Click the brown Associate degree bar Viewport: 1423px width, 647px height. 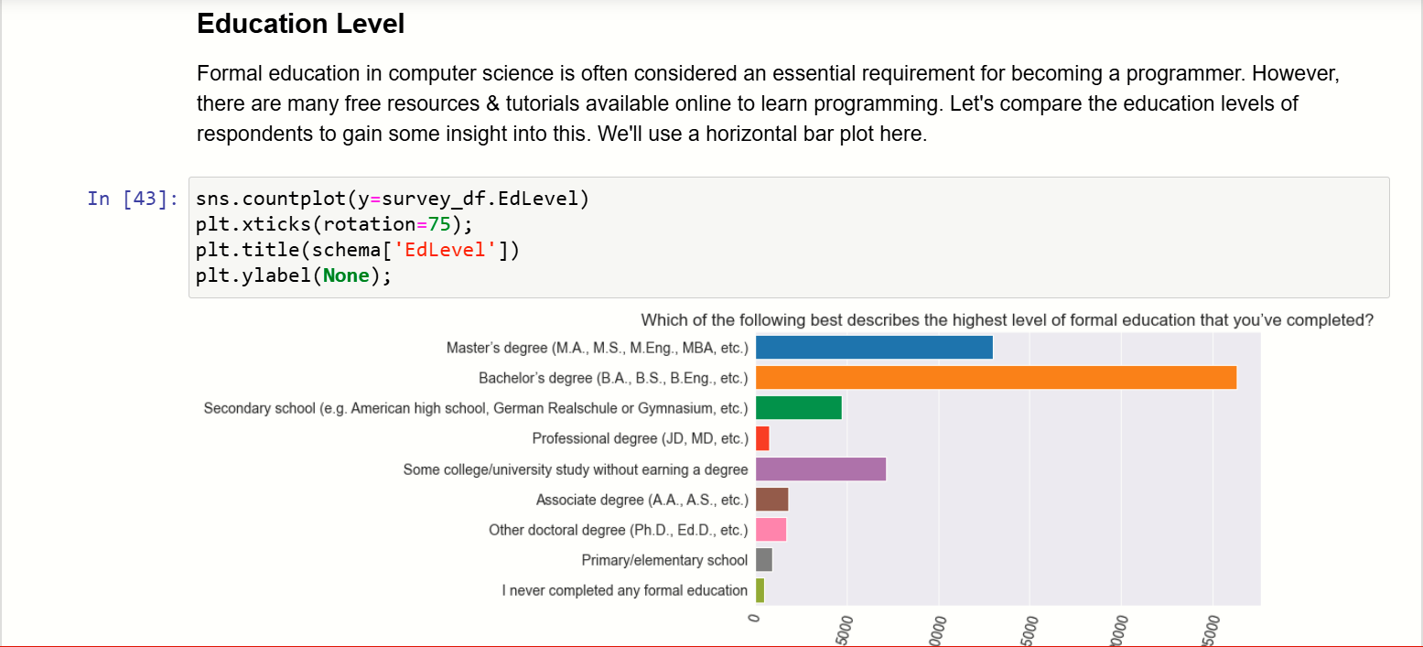pyautogui.click(x=771, y=500)
